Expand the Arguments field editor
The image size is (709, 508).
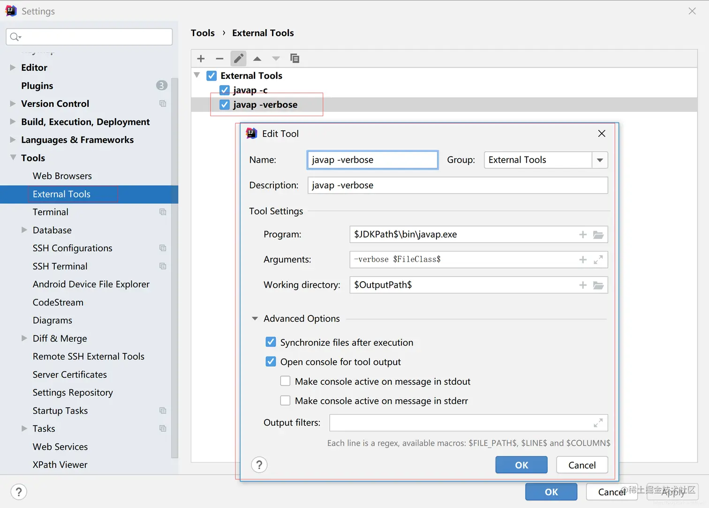pyautogui.click(x=598, y=260)
